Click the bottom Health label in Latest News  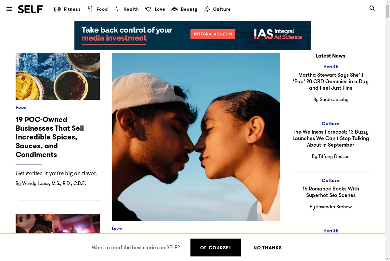pyautogui.click(x=331, y=231)
